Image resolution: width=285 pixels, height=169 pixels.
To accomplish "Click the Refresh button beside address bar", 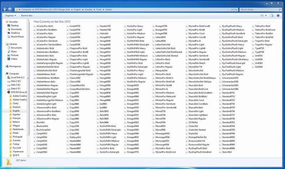I will click(x=236, y=10).
